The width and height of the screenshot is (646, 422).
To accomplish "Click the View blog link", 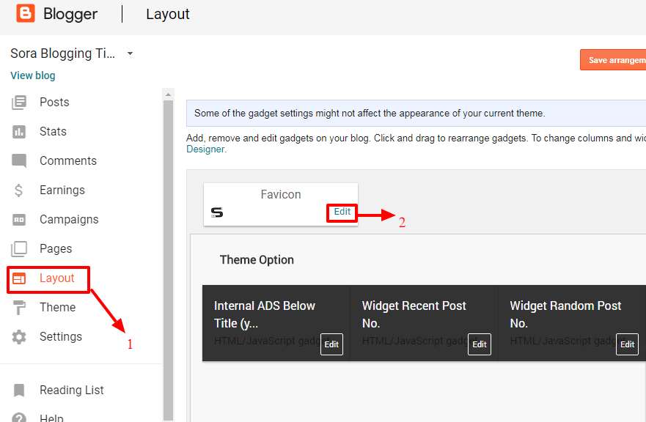I will click(x=33, y=75).
